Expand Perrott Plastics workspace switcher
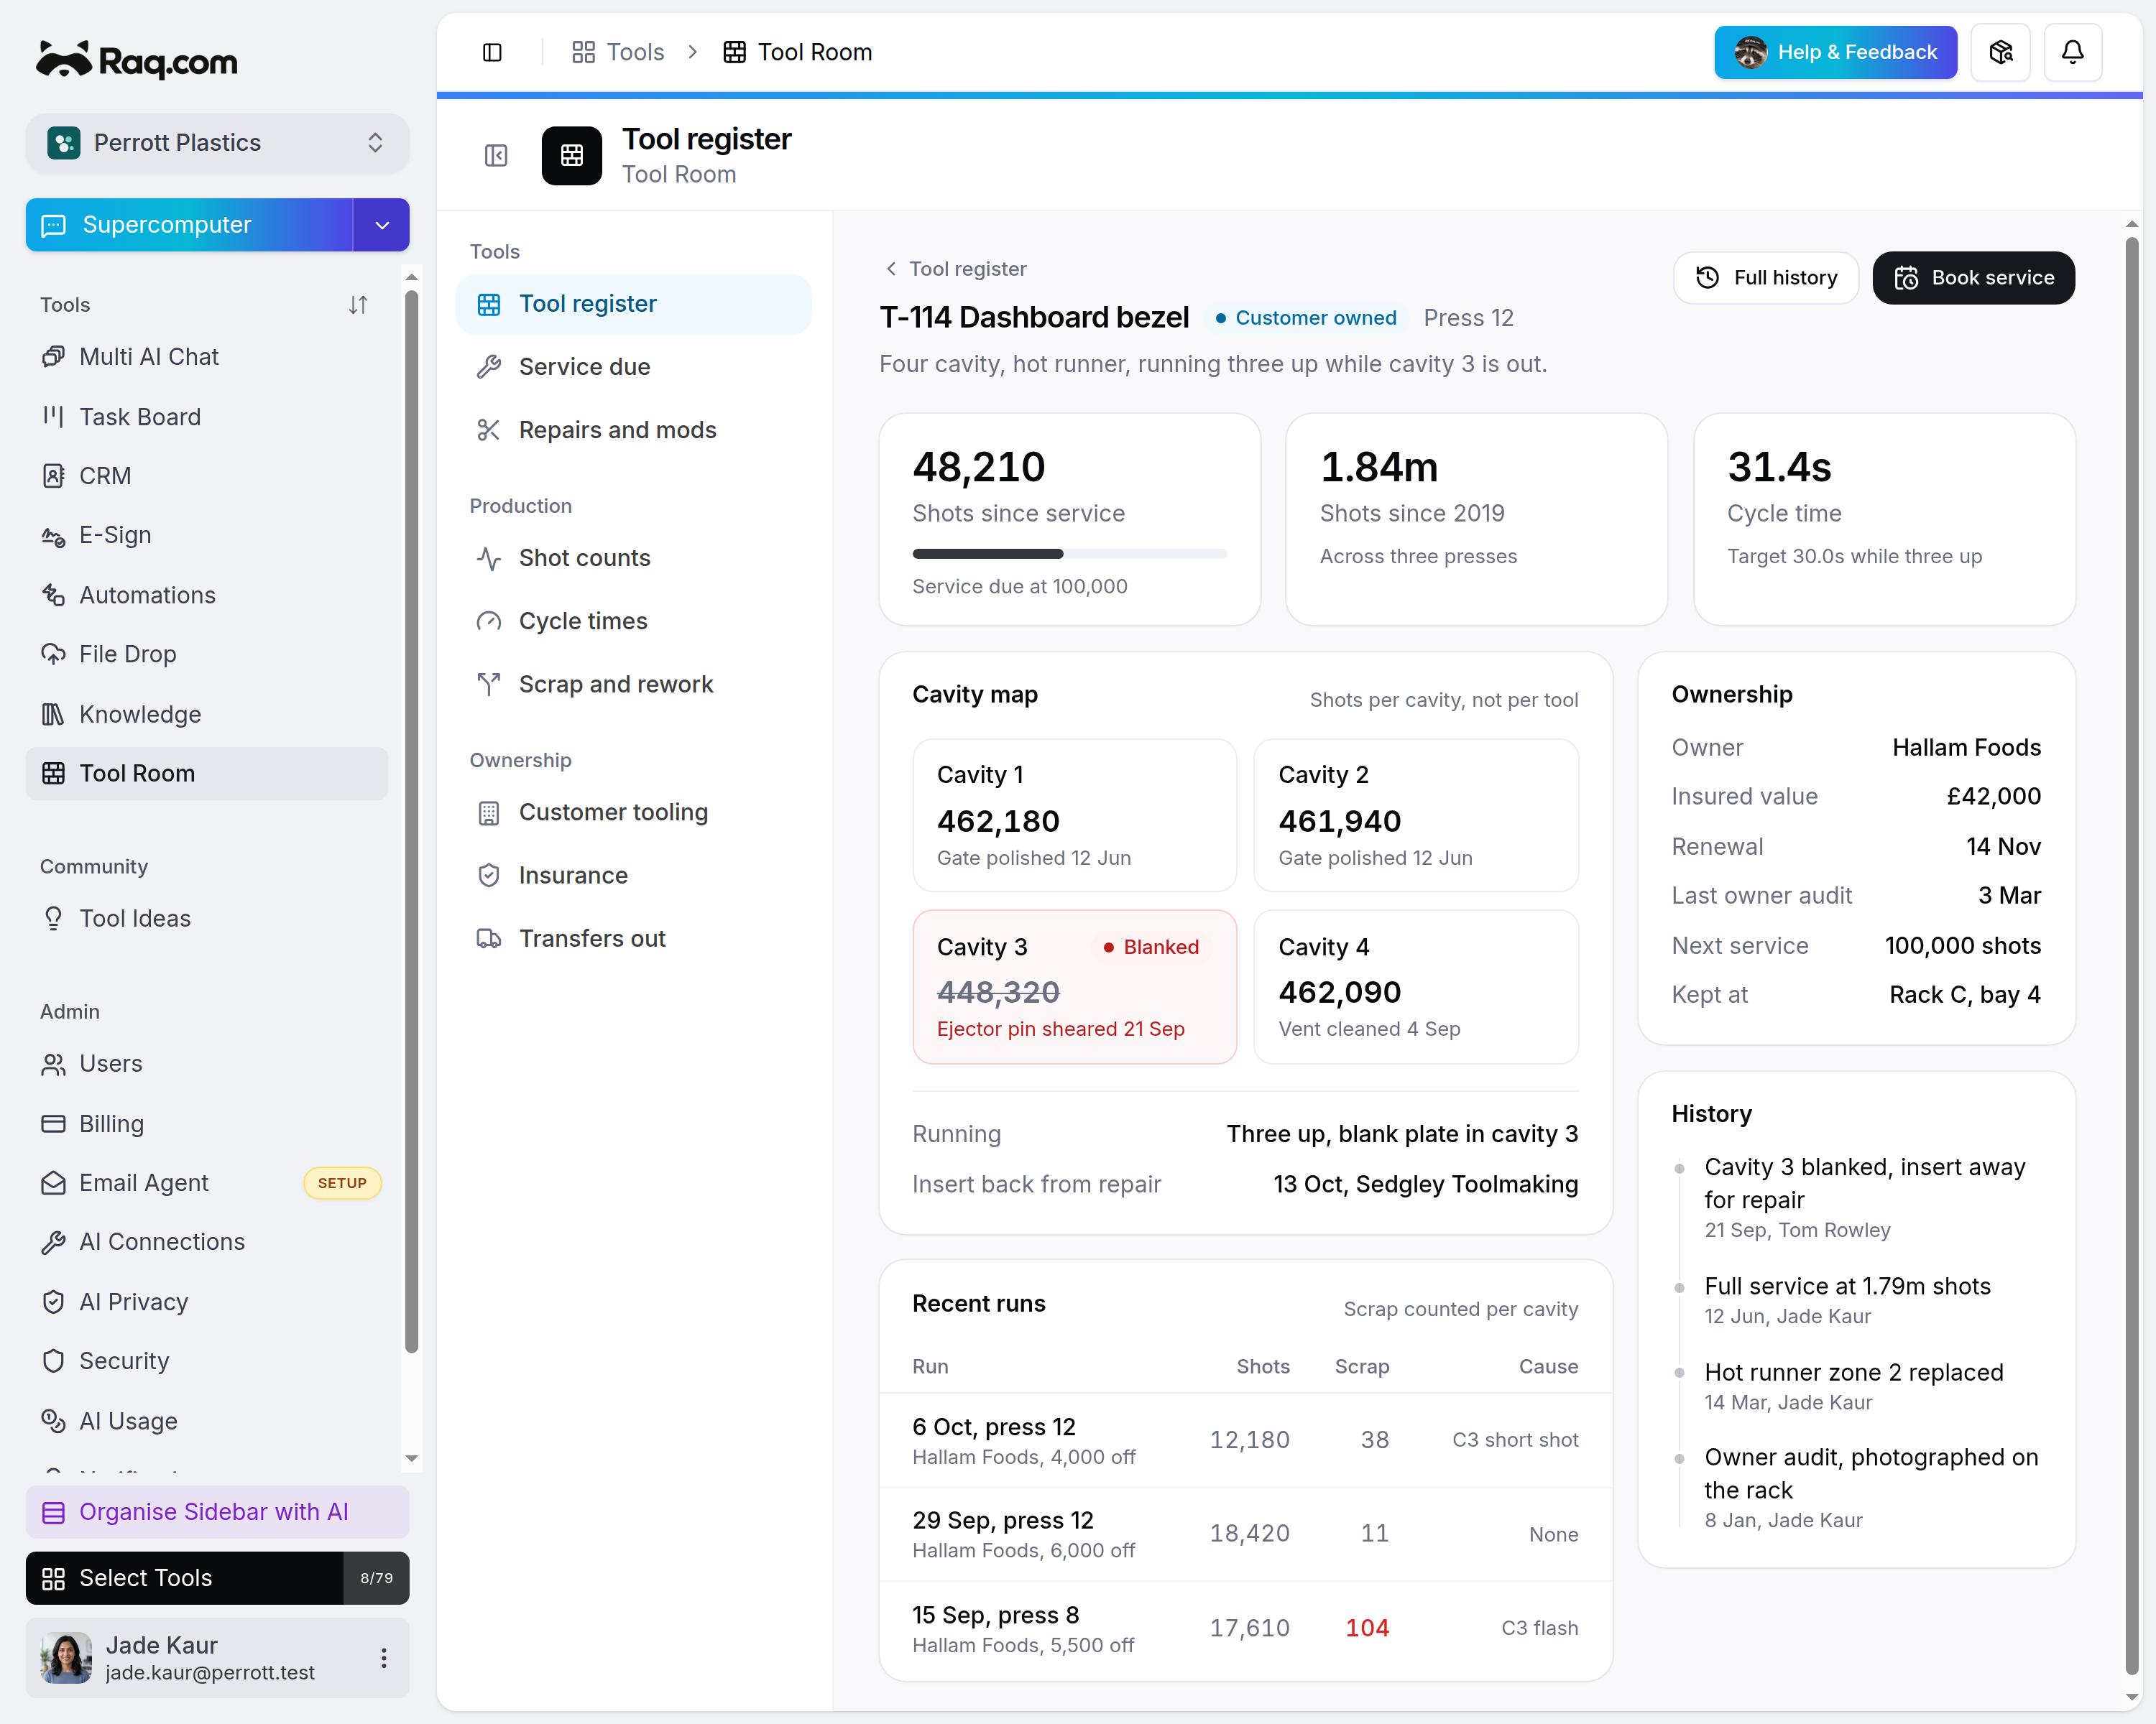This screenshot has height=1724, width=2156. (x=217, y=142)
